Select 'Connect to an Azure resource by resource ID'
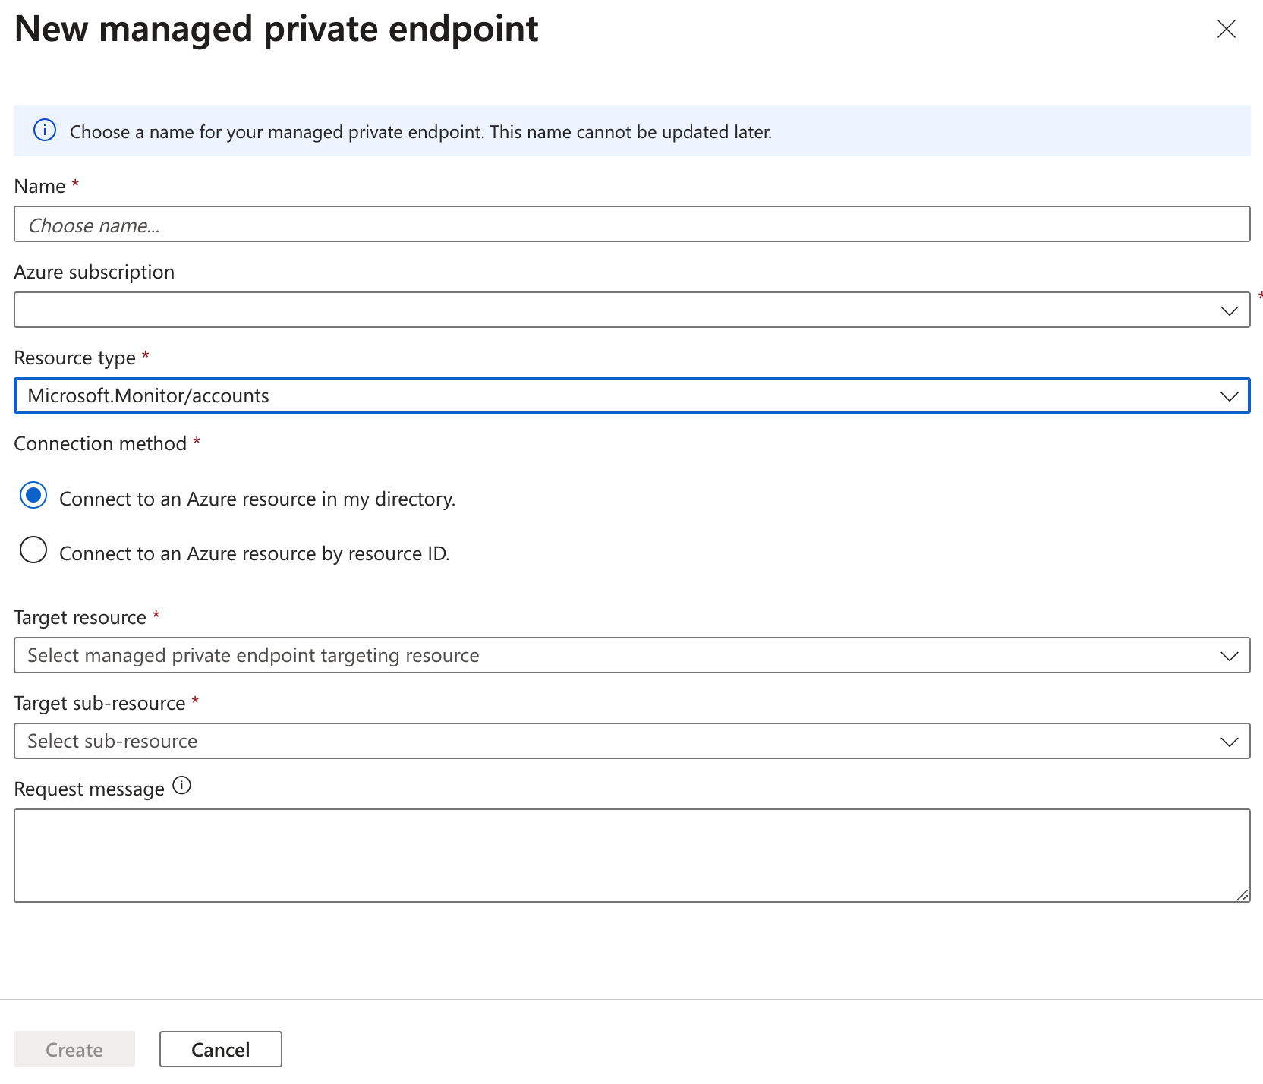 point(33,550)
